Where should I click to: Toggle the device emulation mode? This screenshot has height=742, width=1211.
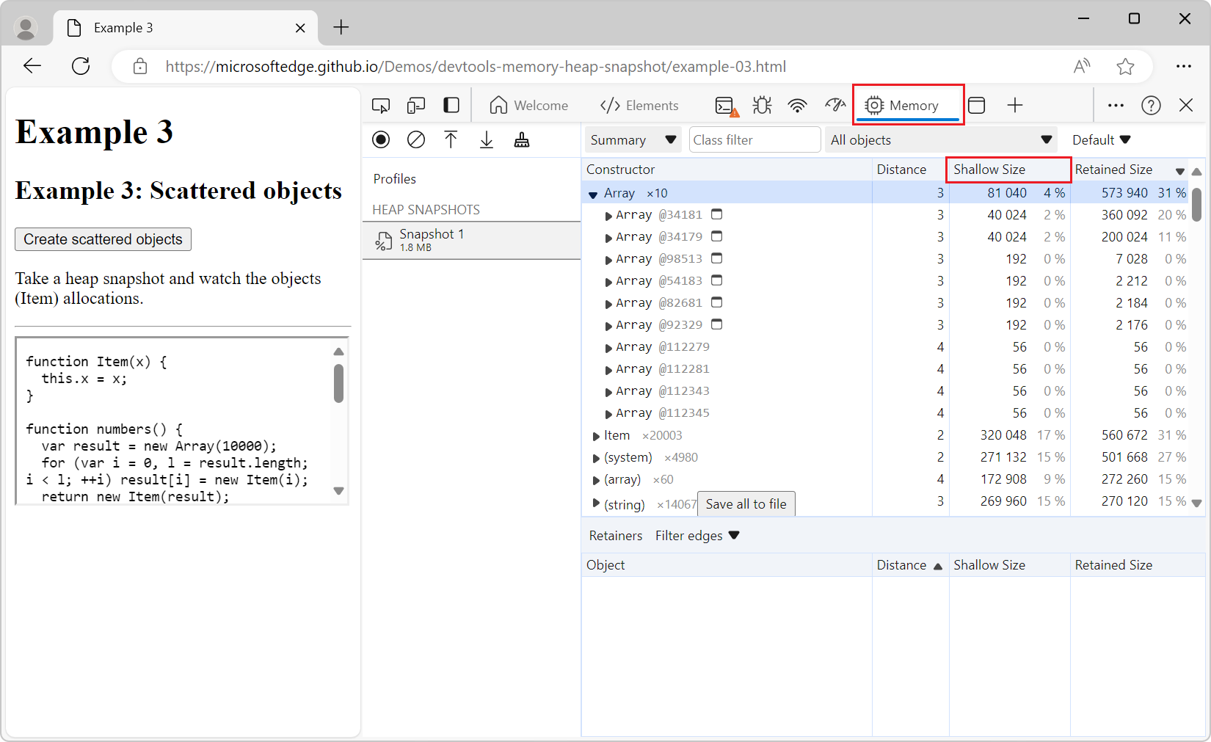(416, 105)
